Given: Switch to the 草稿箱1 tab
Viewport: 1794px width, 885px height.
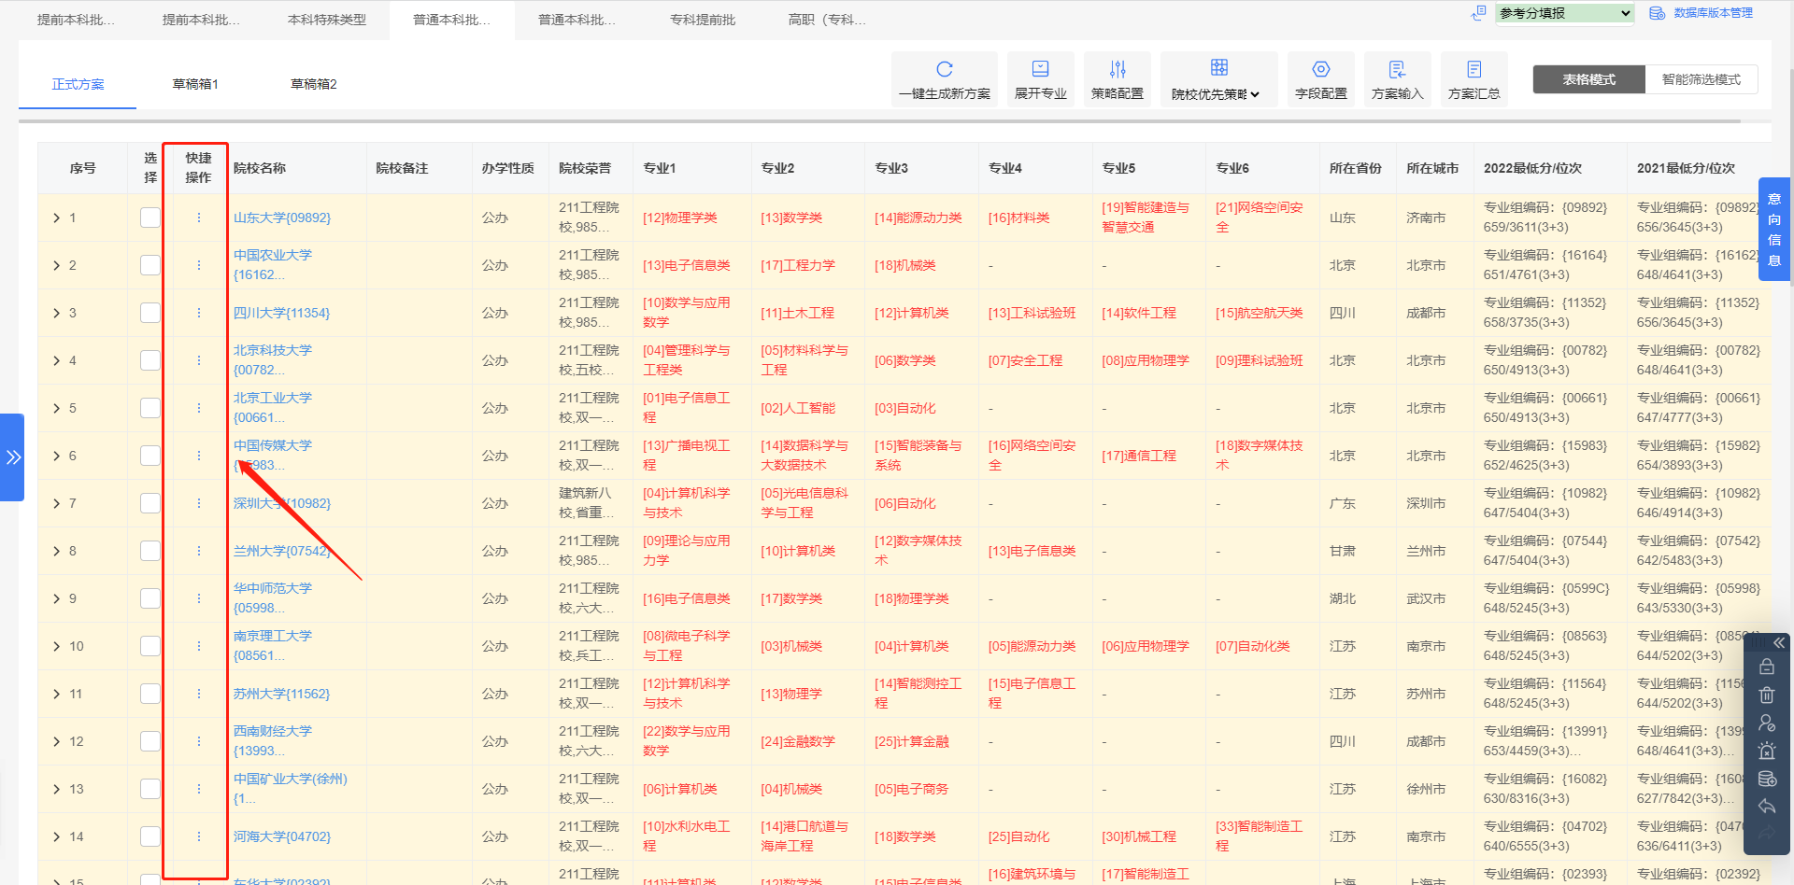Looking at the screenshot, I should (x=196, y=83).
